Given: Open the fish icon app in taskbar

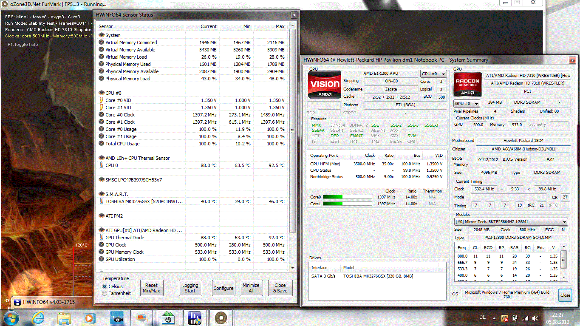Looking at the screenshot, I should [x=116, y=317].
